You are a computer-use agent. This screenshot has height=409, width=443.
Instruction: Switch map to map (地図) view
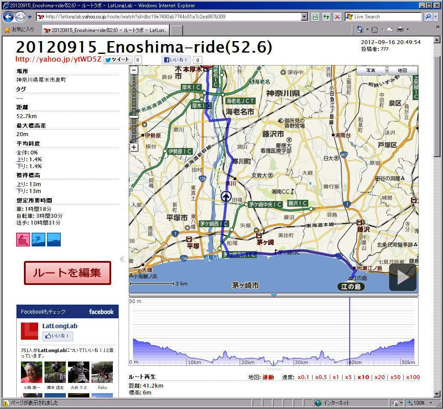tap(402, 71)
